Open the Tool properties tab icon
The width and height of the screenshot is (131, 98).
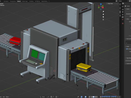pos(123,7)
